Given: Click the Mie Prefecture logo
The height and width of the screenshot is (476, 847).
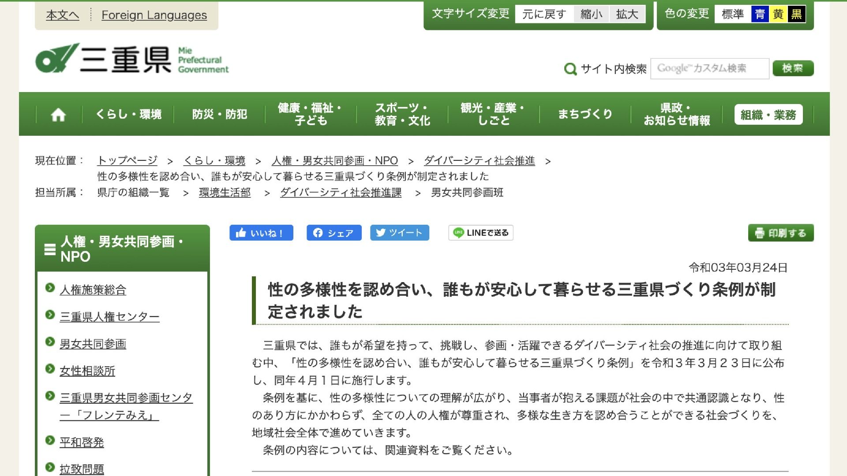Looking at the screenshot, I should pyautogui.click(x=131, y=59).
